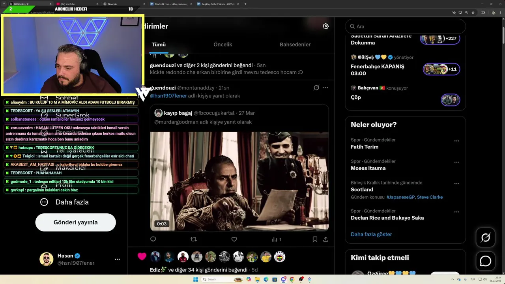Click Fatih Terim trending topic
The width and height of the screenshot is (505, 284).
pos(365,147)
